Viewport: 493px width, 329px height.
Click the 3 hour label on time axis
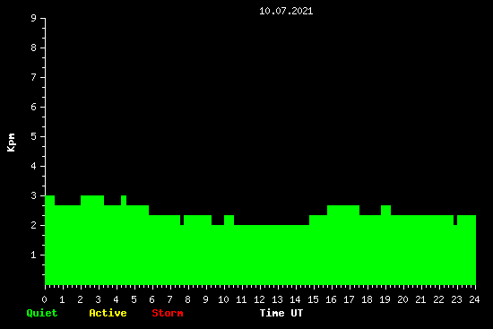pos(98,299)
